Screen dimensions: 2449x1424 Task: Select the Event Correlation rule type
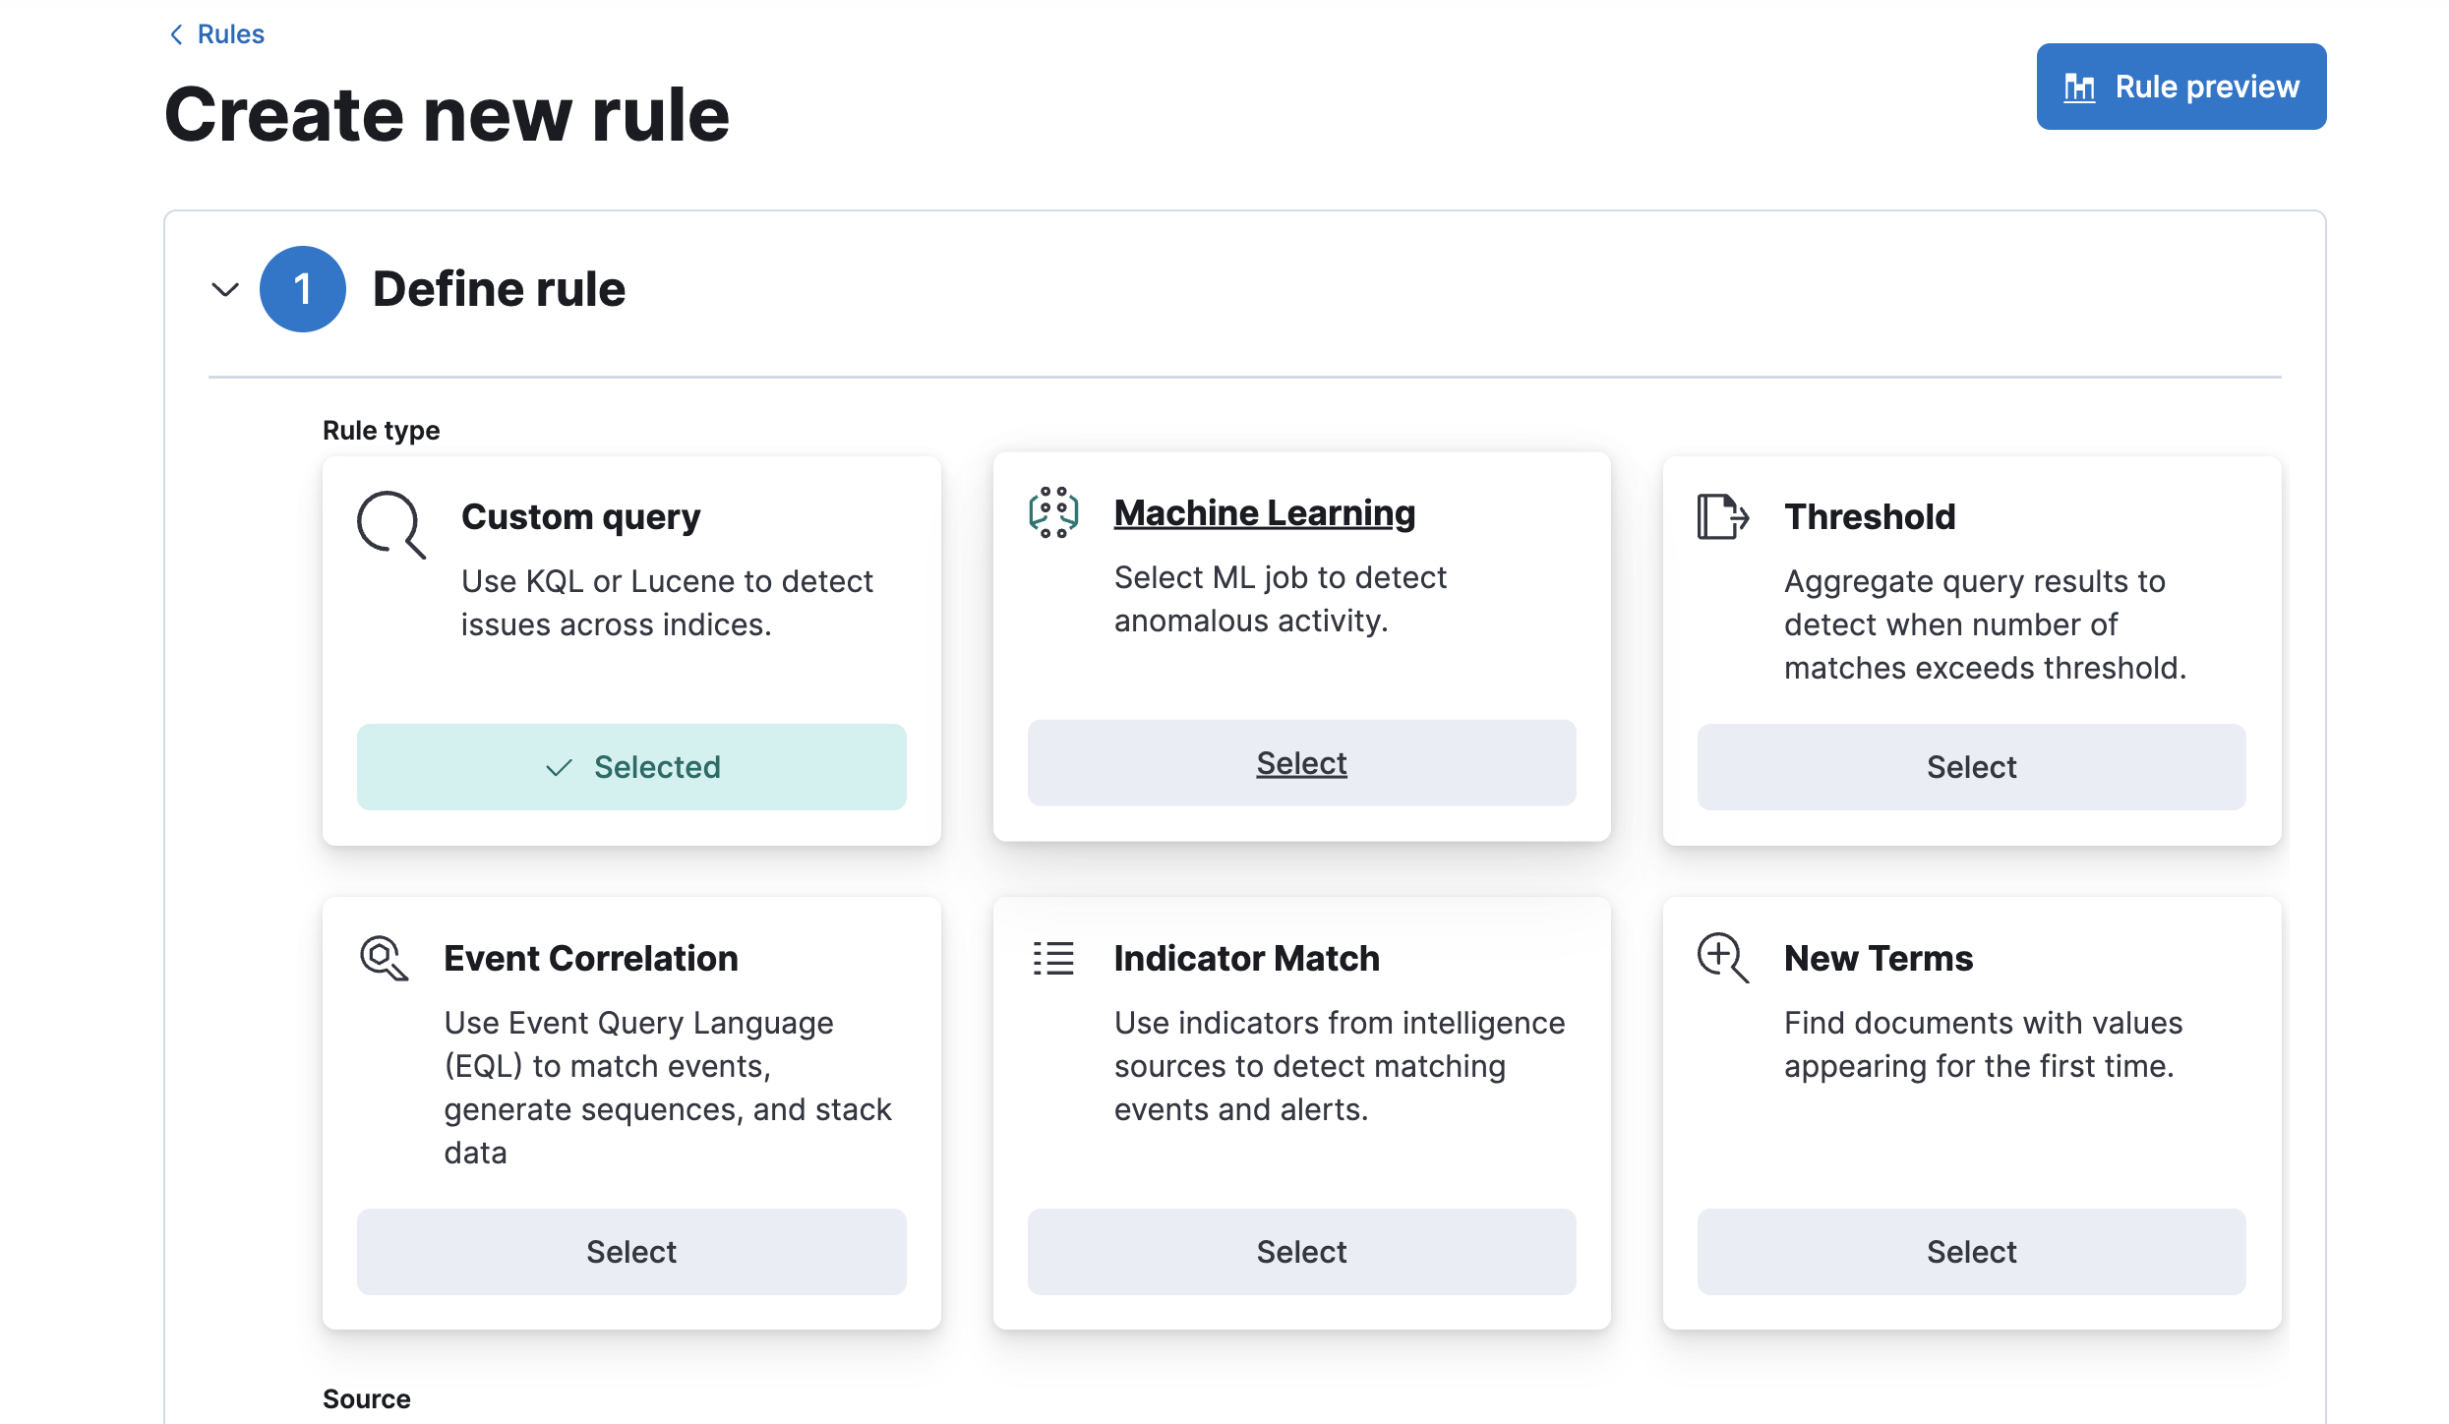(630, 1251)
